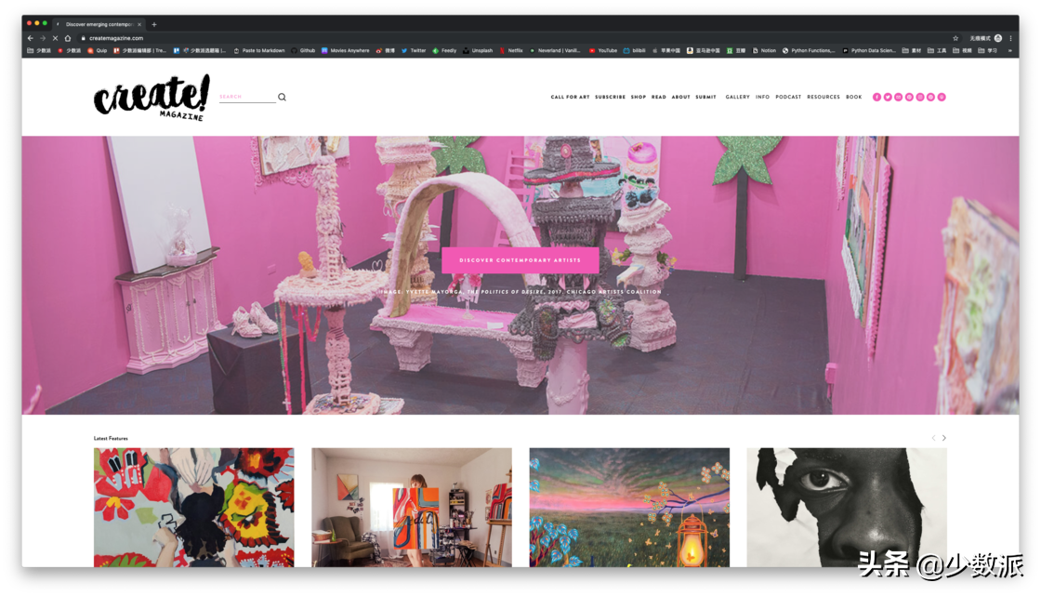Open the CALL FOR ART menu item

click(x=570, y=97)
